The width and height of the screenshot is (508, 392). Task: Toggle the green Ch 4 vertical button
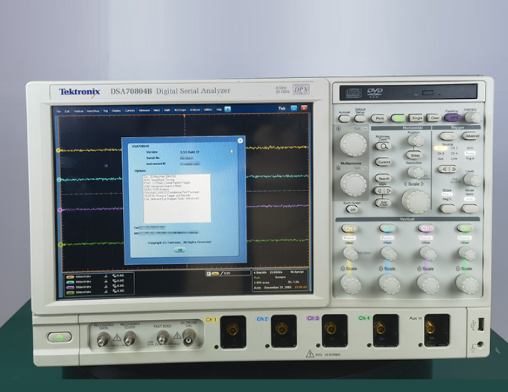click(465, 228)
